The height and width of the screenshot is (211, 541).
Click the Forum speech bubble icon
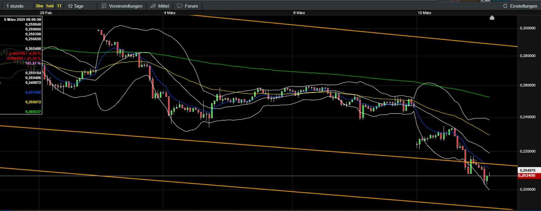click(180, 6)
